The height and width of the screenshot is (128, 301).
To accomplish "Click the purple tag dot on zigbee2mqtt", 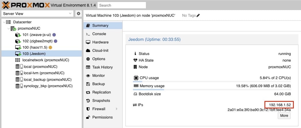I will [x=56, y=41].
